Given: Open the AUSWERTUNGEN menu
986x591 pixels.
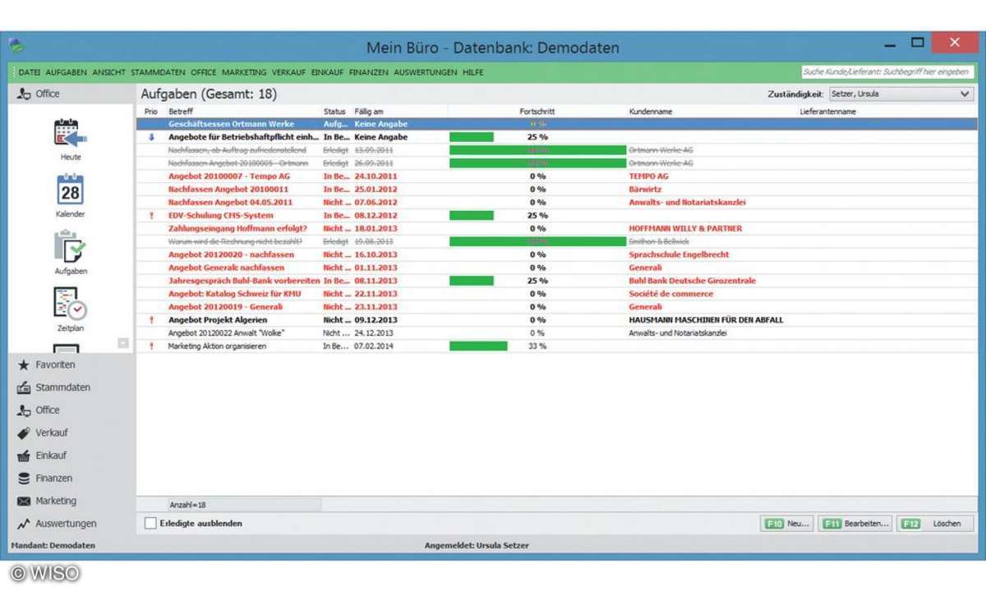Looking at the screenshot, I should tap(425, 72).
